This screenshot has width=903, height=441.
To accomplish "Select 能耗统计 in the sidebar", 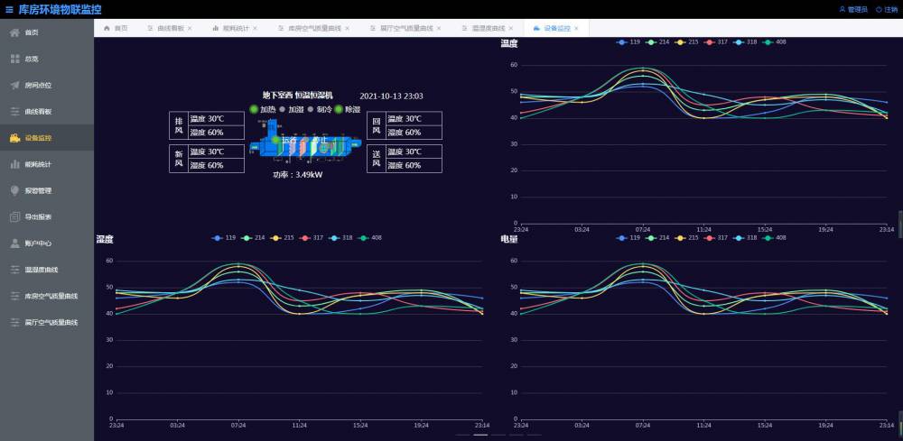I will (37, 164).
